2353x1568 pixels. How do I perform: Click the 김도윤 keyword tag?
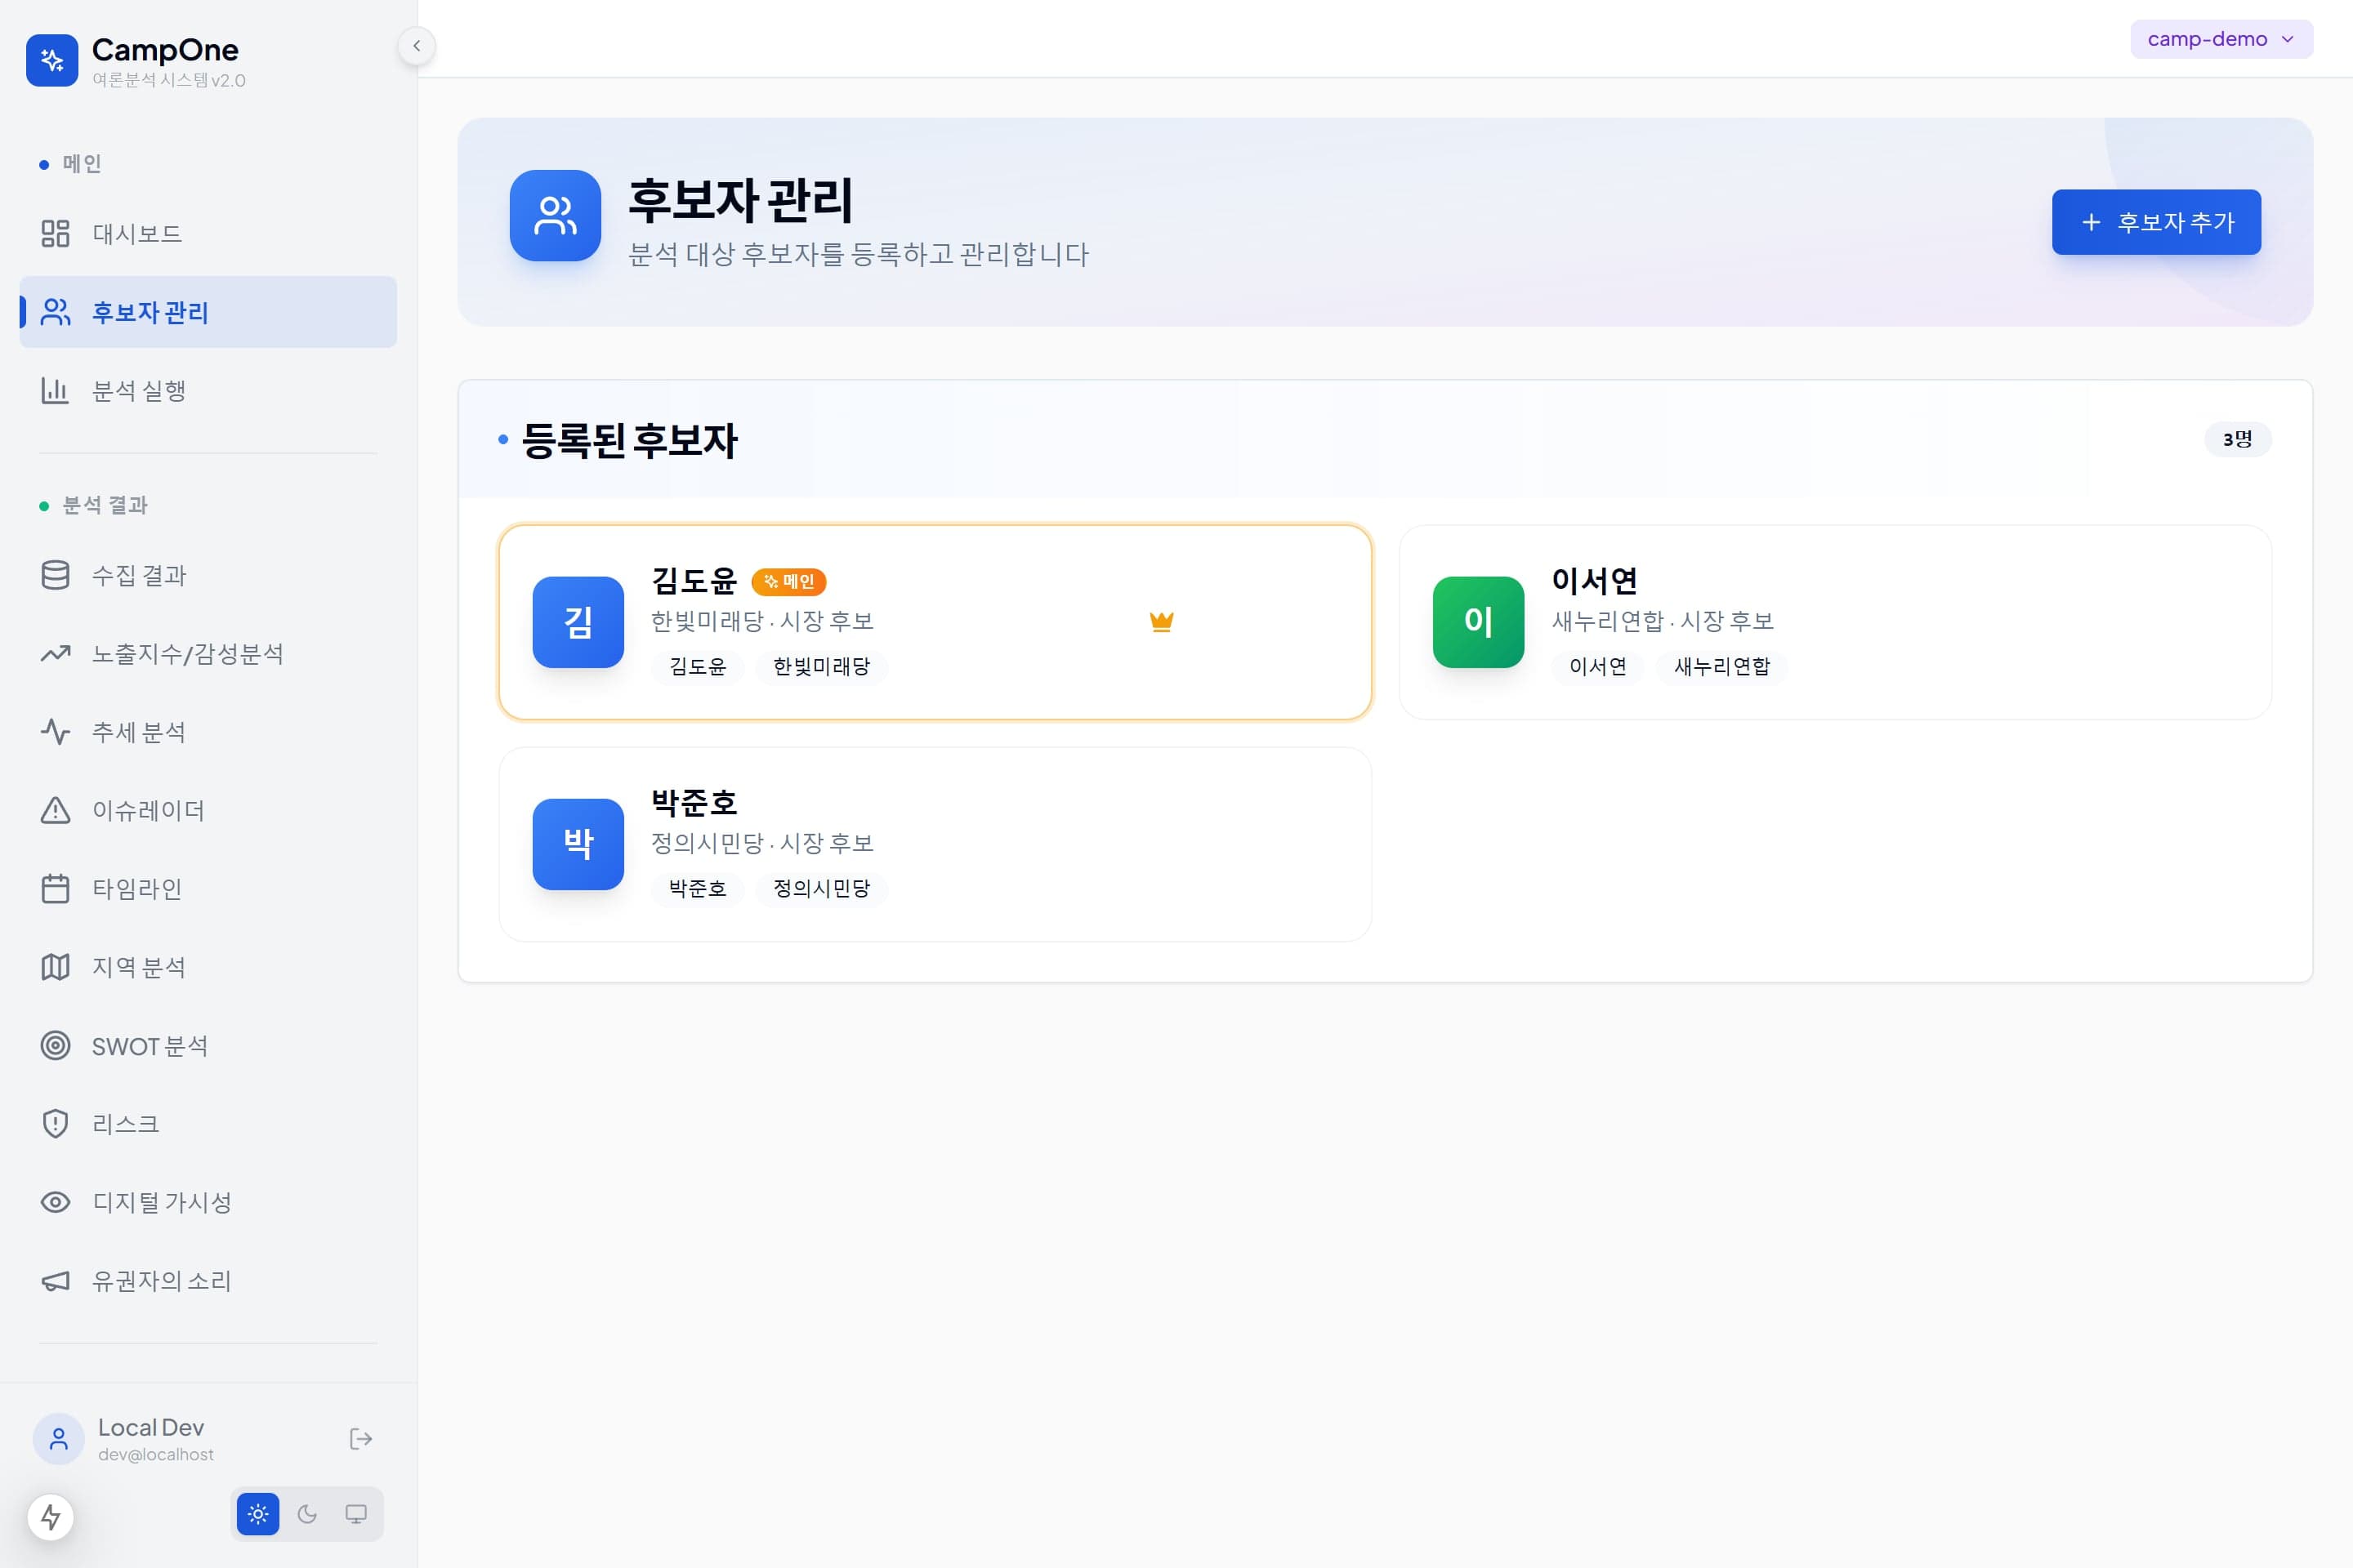(697, 666)
